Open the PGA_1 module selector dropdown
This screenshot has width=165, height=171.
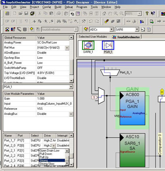[x=71, y=87]
